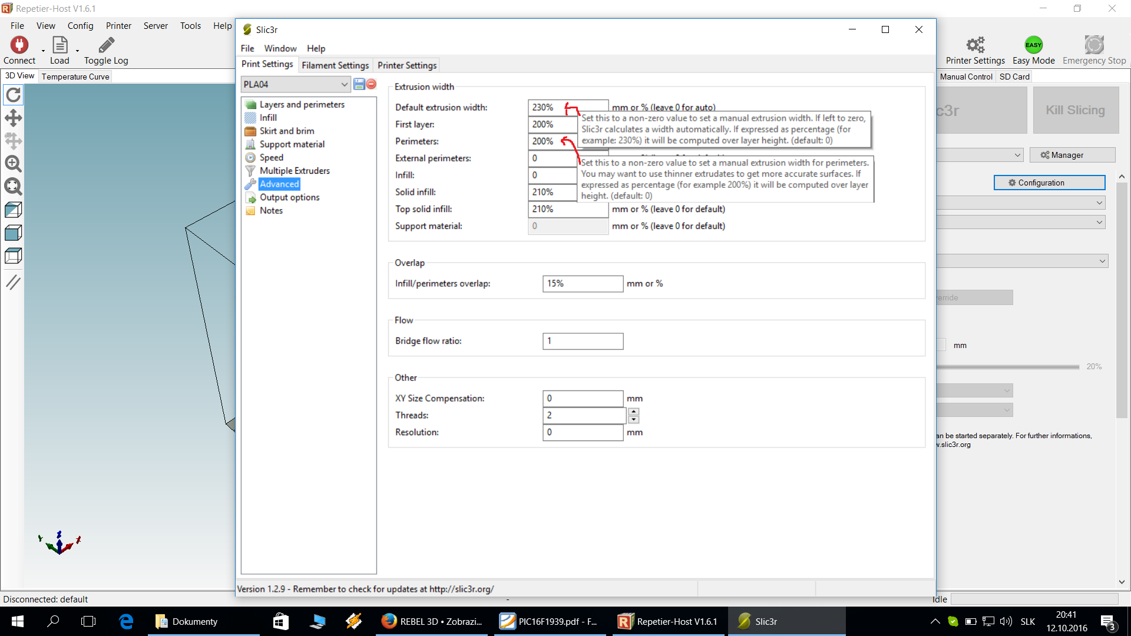Click the Toggle Log pencil icon
This screenshot has width=1131, height=636.
click(x=106, y=45)
